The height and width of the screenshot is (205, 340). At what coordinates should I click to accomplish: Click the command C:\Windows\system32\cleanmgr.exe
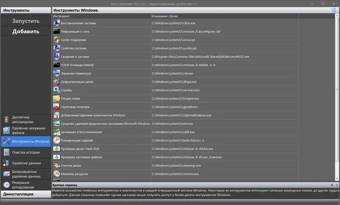(x=176, y=166)
